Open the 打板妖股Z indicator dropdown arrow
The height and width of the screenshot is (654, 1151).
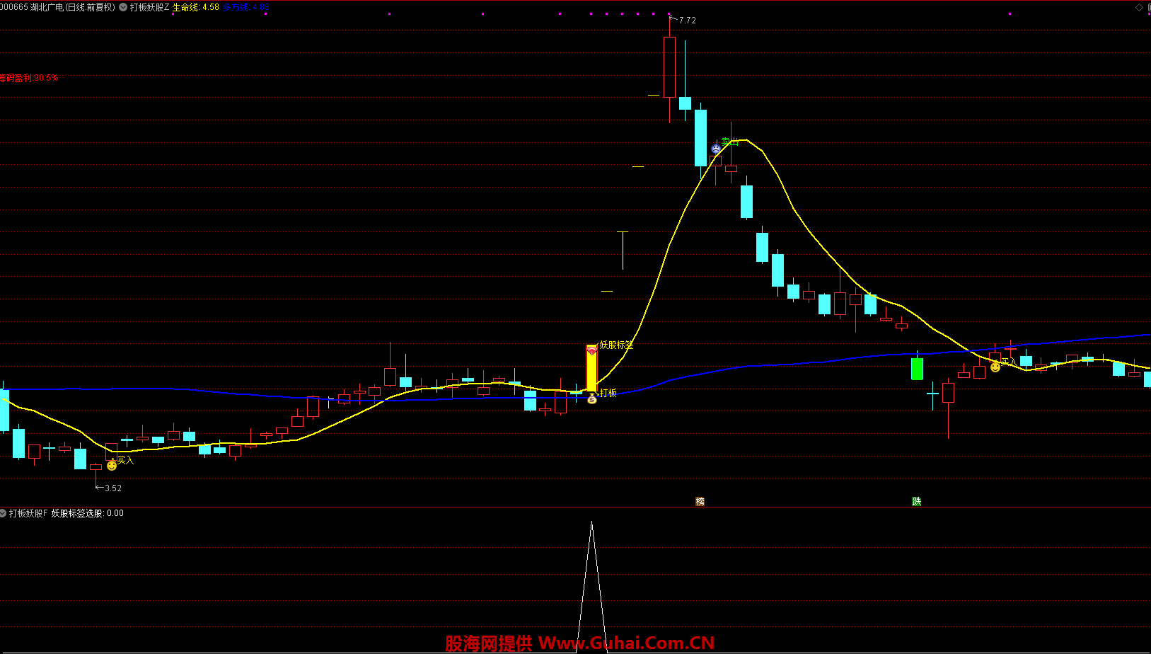point(123,7)
